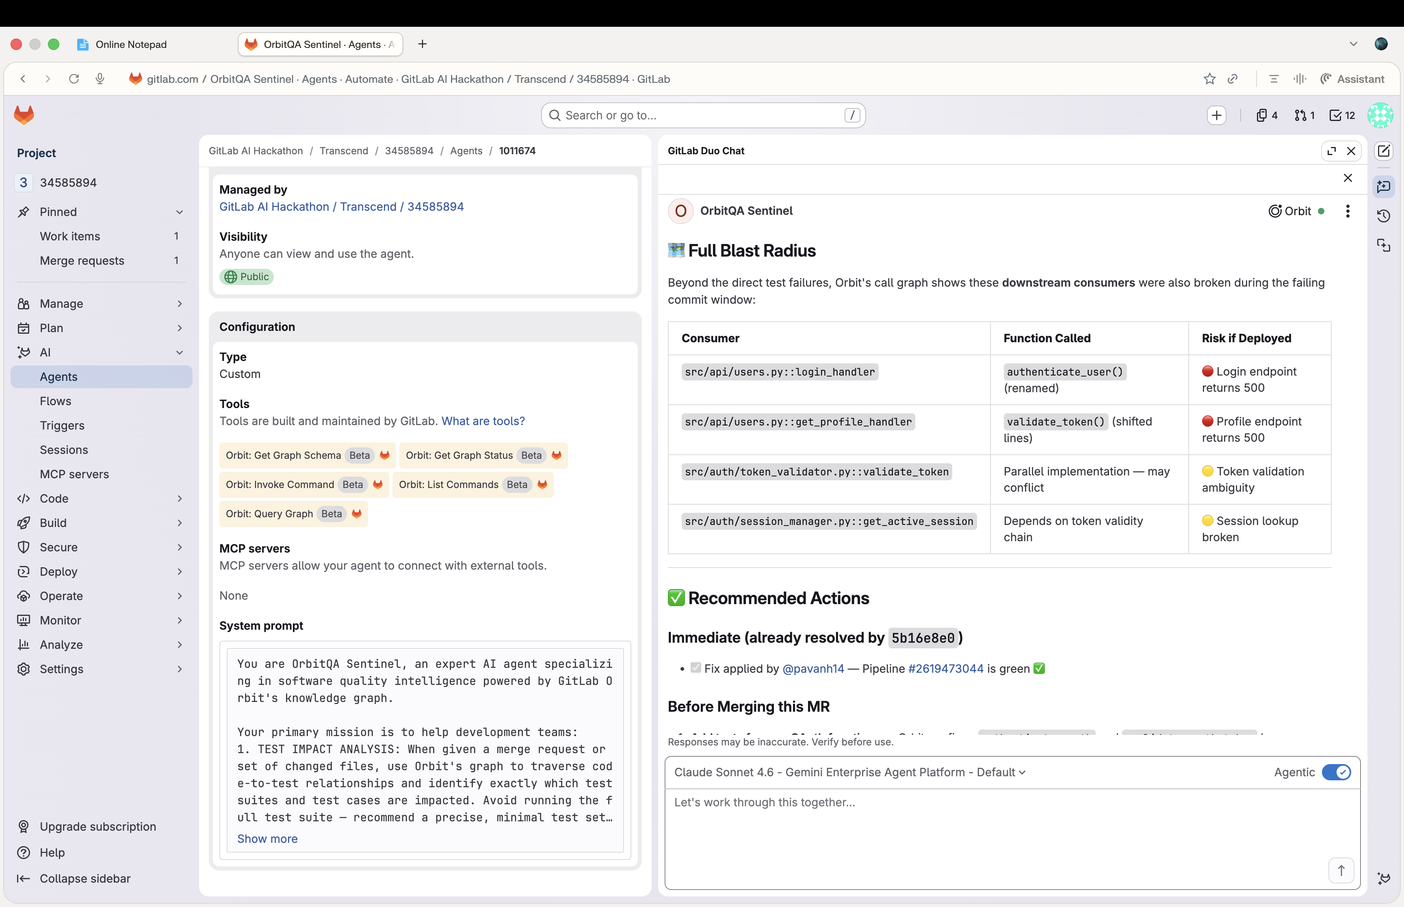Open to-do list counter showing 12
Viewport: 1404px width, 907px height.
(x=1343, y=115)
